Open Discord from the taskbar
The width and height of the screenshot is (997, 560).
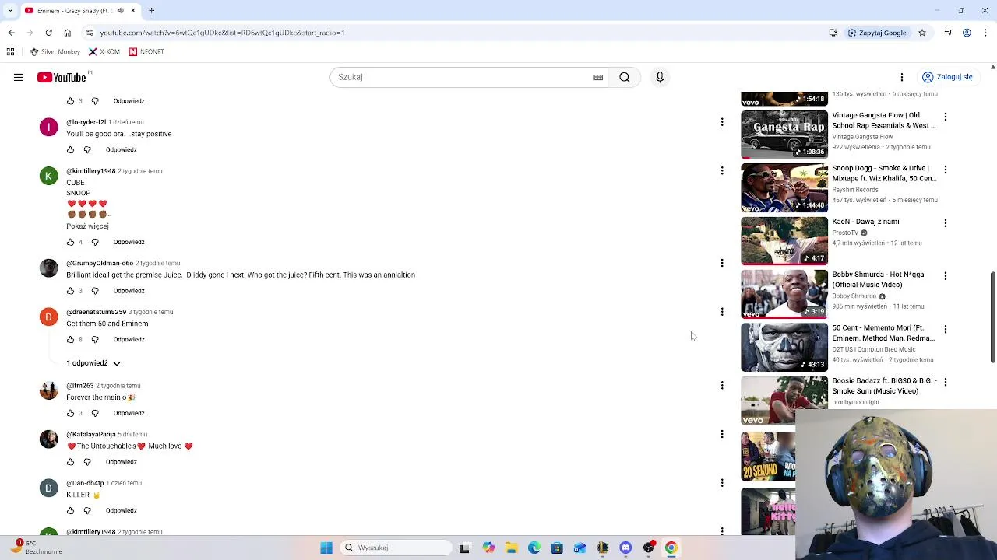625,548
